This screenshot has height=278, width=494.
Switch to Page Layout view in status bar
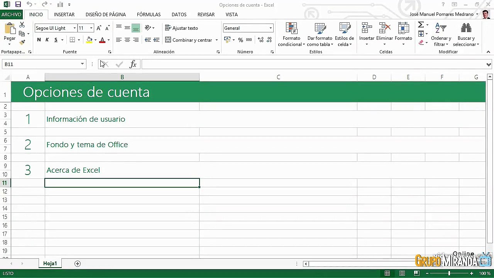click(x=402, y=273)
